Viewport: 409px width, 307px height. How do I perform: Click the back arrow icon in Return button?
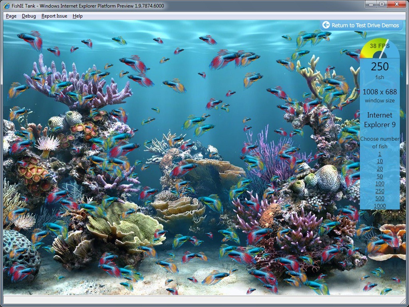(326, 25)
